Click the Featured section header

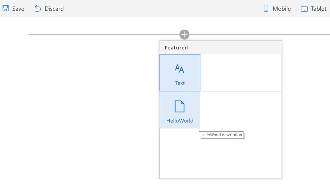pos(176,48)
